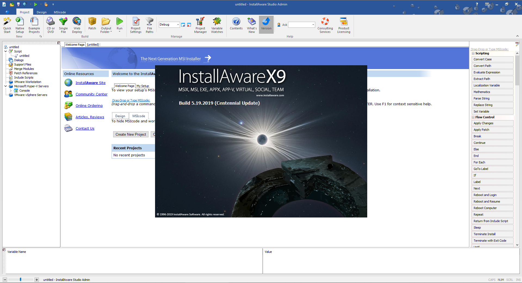Open the Online Ordering link

pyautogui.click(x=89, y=106)
